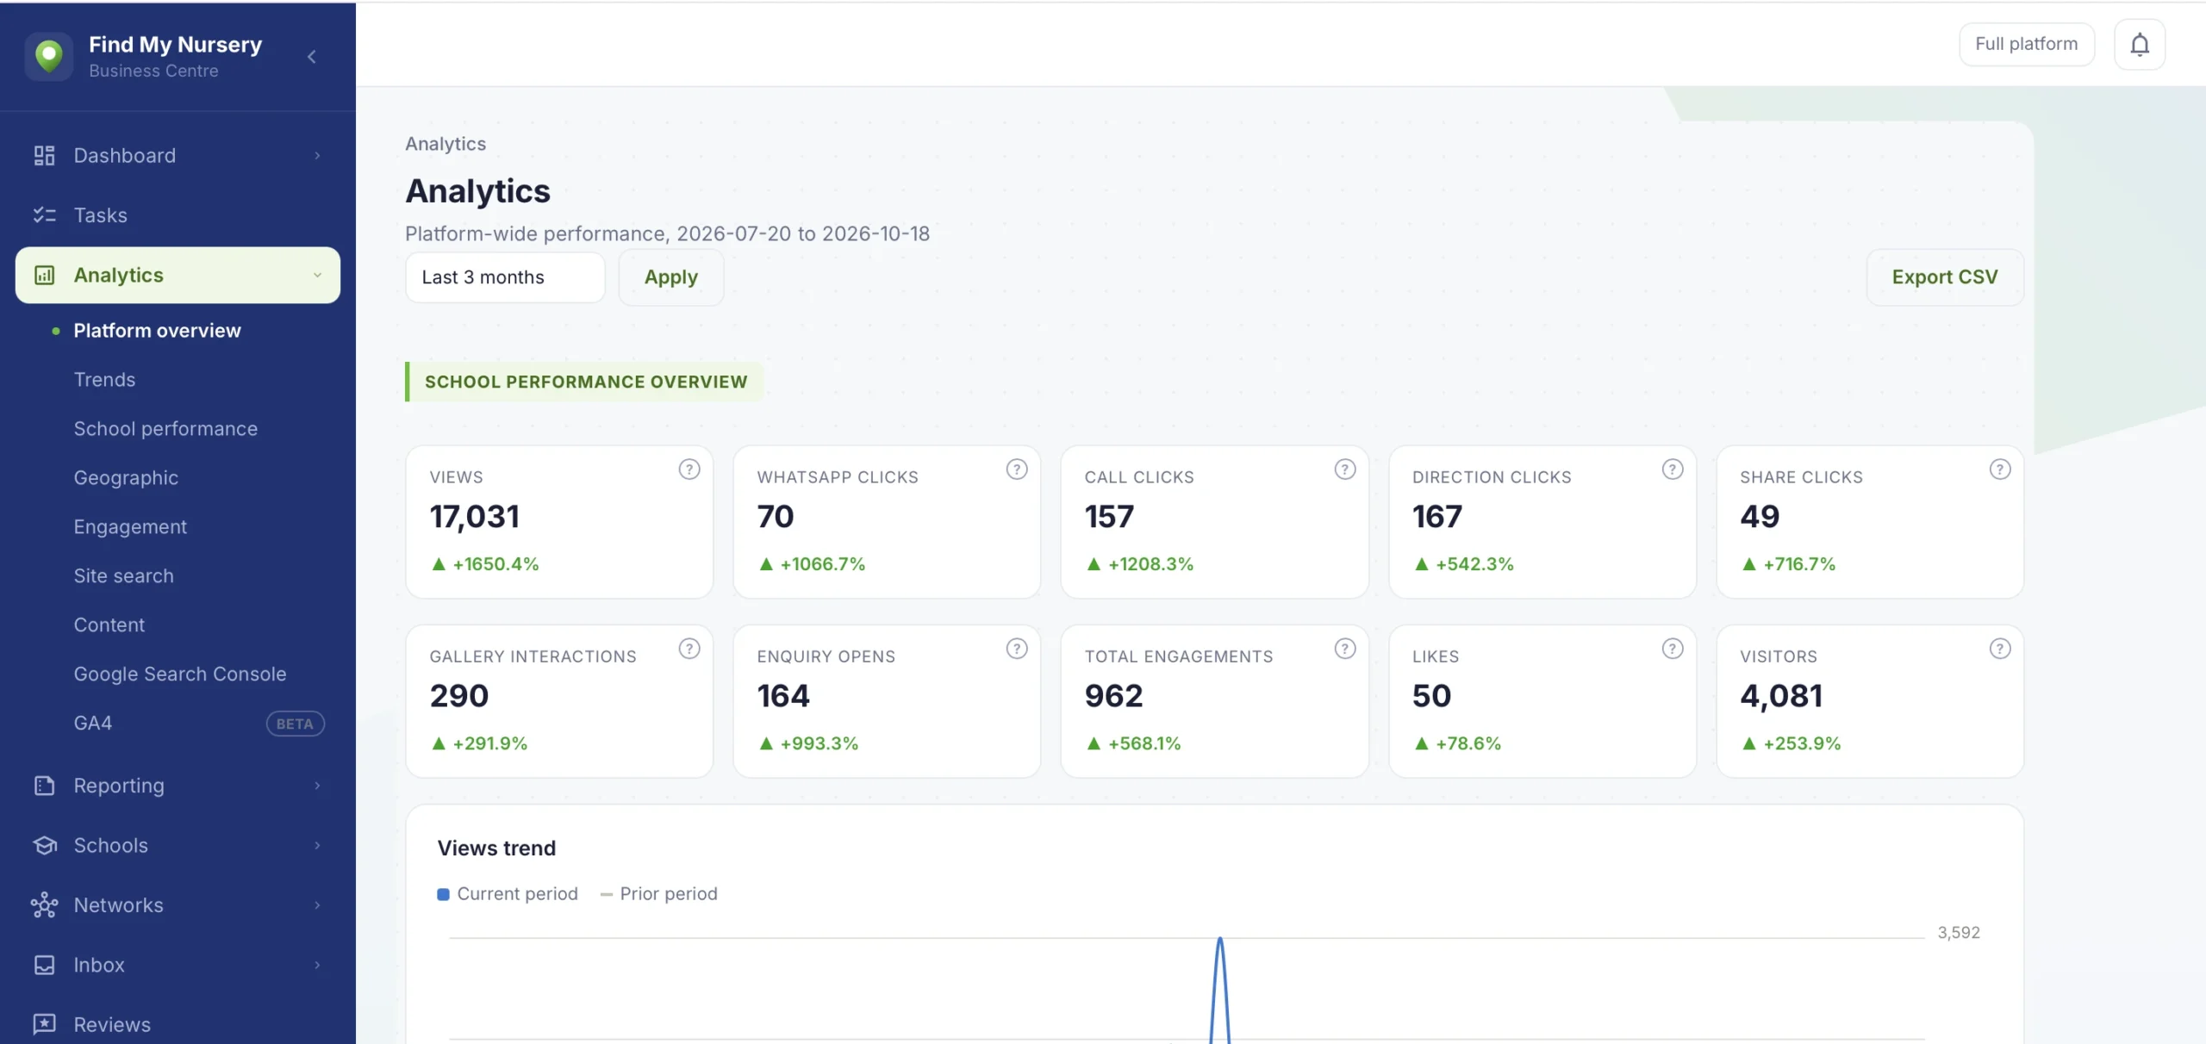
Task: Show help for WhatsApp Clicks metric
Action: [x=1017, y=469]
